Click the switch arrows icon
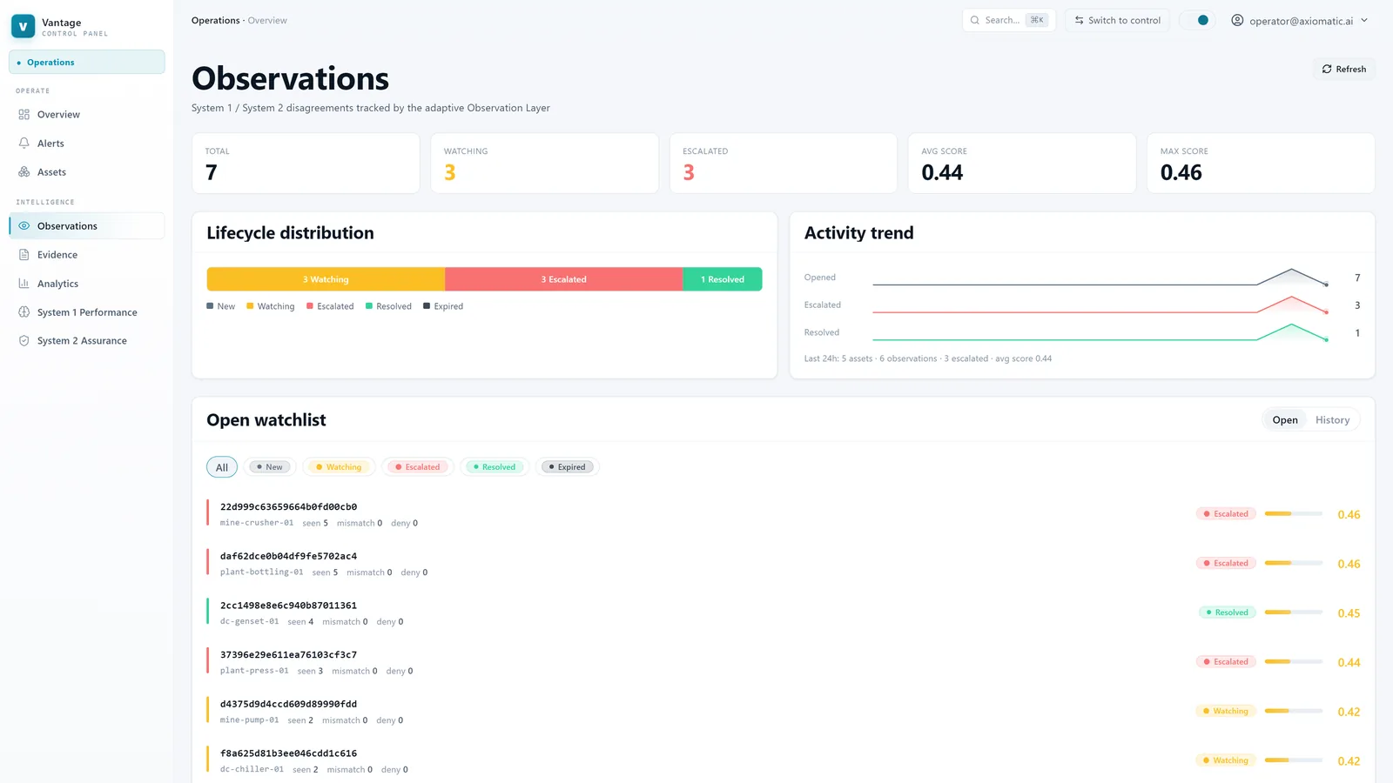 [1080, 20]
